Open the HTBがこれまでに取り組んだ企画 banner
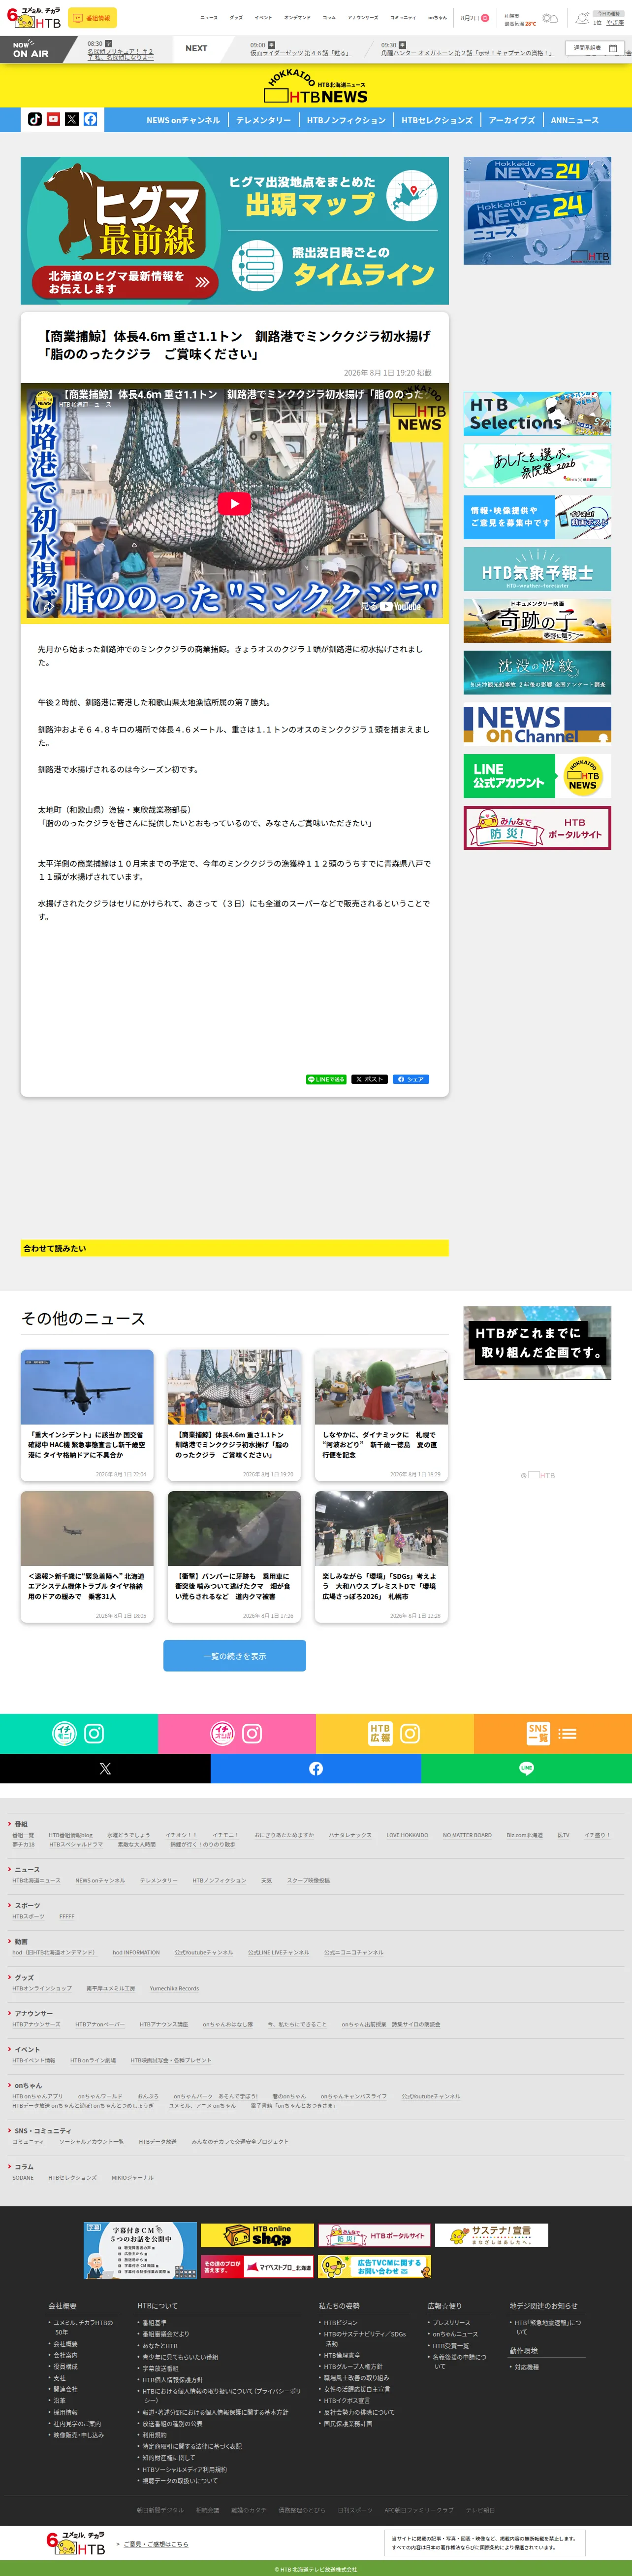Image resolution: width=632 pixels, height=2576 pixels. (x=537, y=1342)
